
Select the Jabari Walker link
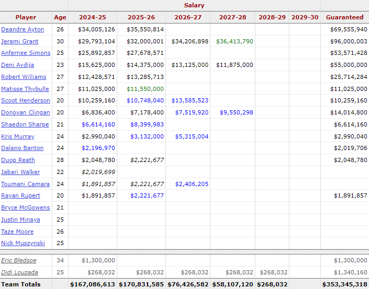coord(20,172)
